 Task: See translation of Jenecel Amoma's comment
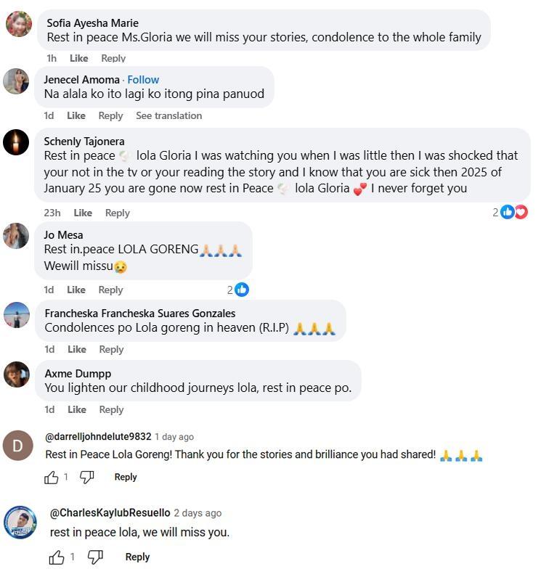168,115
